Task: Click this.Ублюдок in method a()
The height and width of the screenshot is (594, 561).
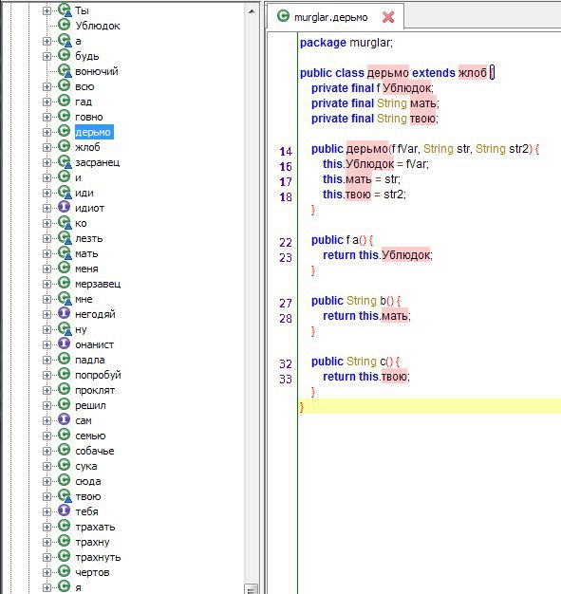Action: [x=395, y=255]
